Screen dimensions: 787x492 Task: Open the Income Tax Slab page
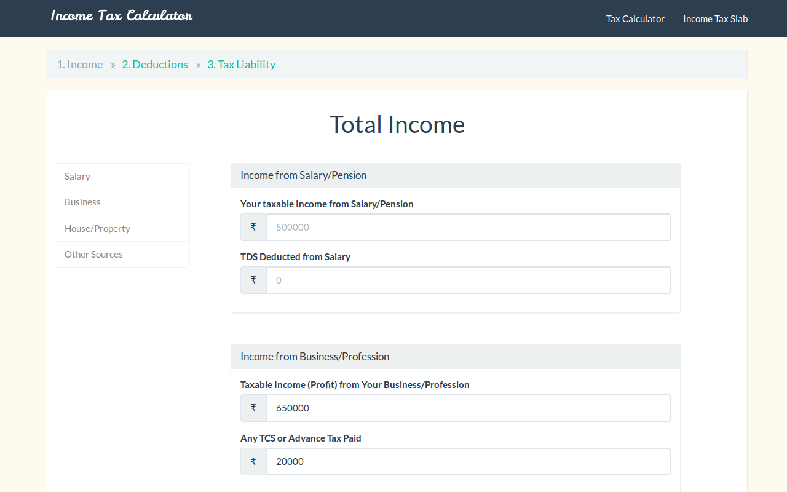[715, 18]
